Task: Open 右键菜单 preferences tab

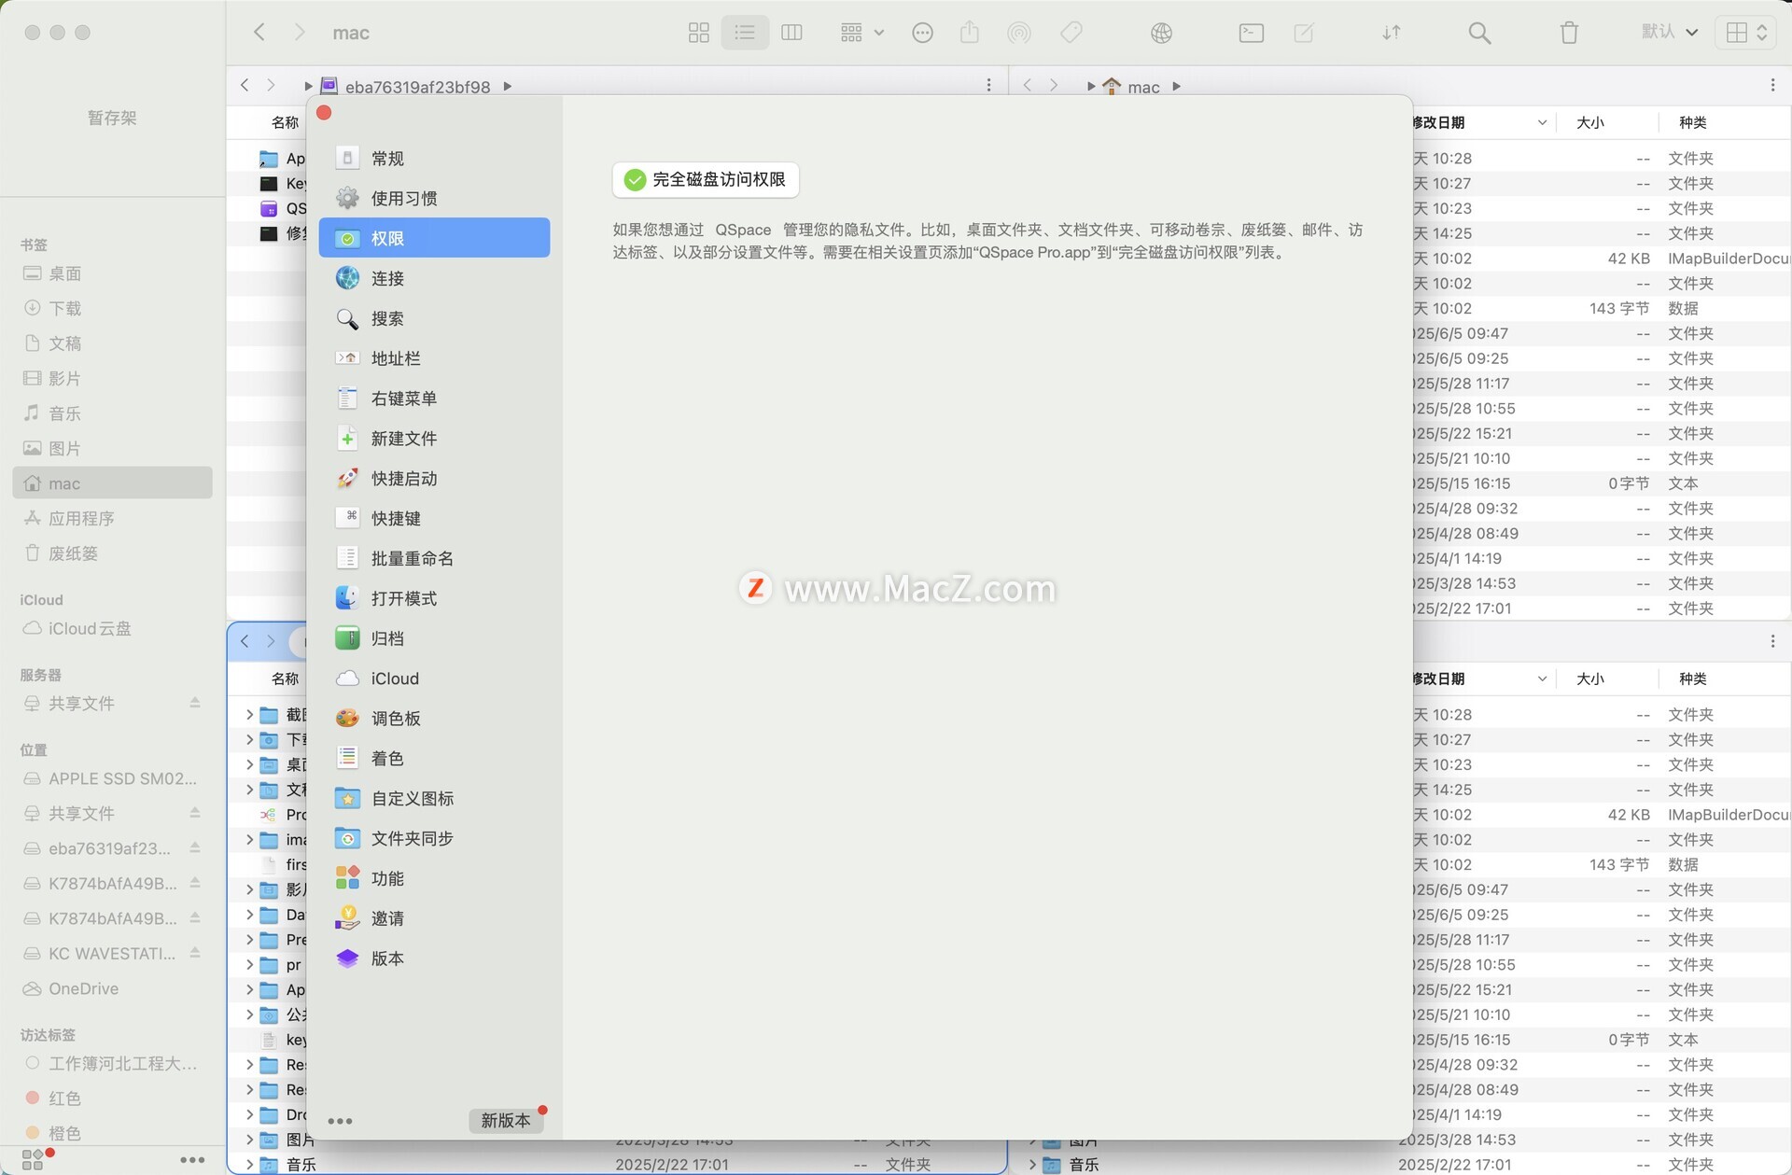Action: coord(434,399)
